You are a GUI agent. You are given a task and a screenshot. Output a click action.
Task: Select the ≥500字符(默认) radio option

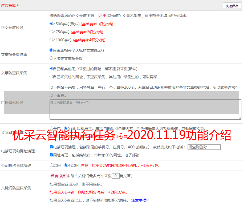coord(51,23)
